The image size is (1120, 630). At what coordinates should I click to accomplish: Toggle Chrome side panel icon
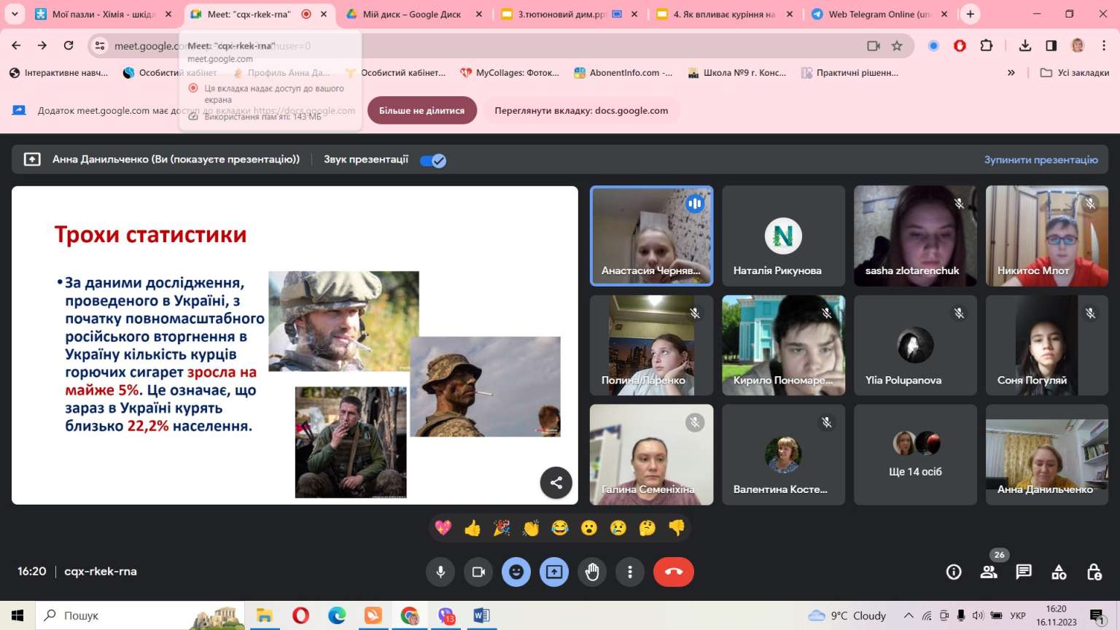point(1051,46)
